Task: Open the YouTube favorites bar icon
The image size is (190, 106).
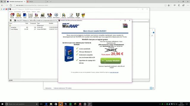Action: pos(6,9)
